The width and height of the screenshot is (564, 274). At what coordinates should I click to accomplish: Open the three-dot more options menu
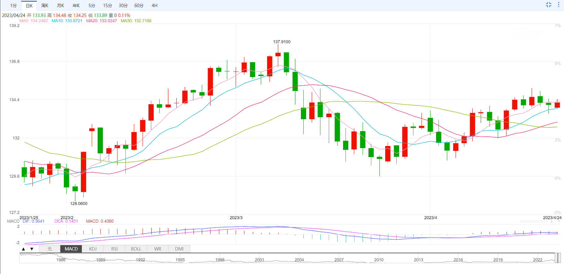click(x=559, y=5)
